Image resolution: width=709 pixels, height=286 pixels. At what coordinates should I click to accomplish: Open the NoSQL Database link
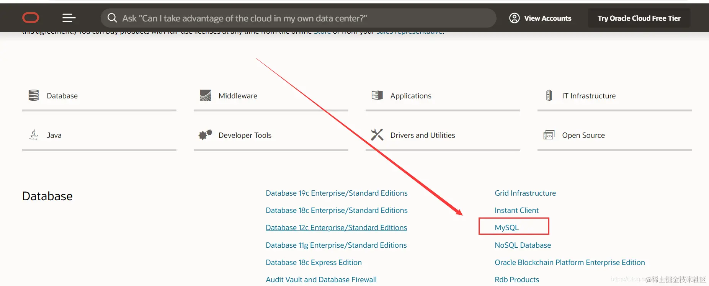click(x=523, y=245)
